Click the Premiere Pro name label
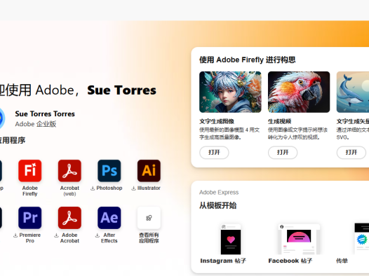The image size is (369, 276). pos(30,238)
